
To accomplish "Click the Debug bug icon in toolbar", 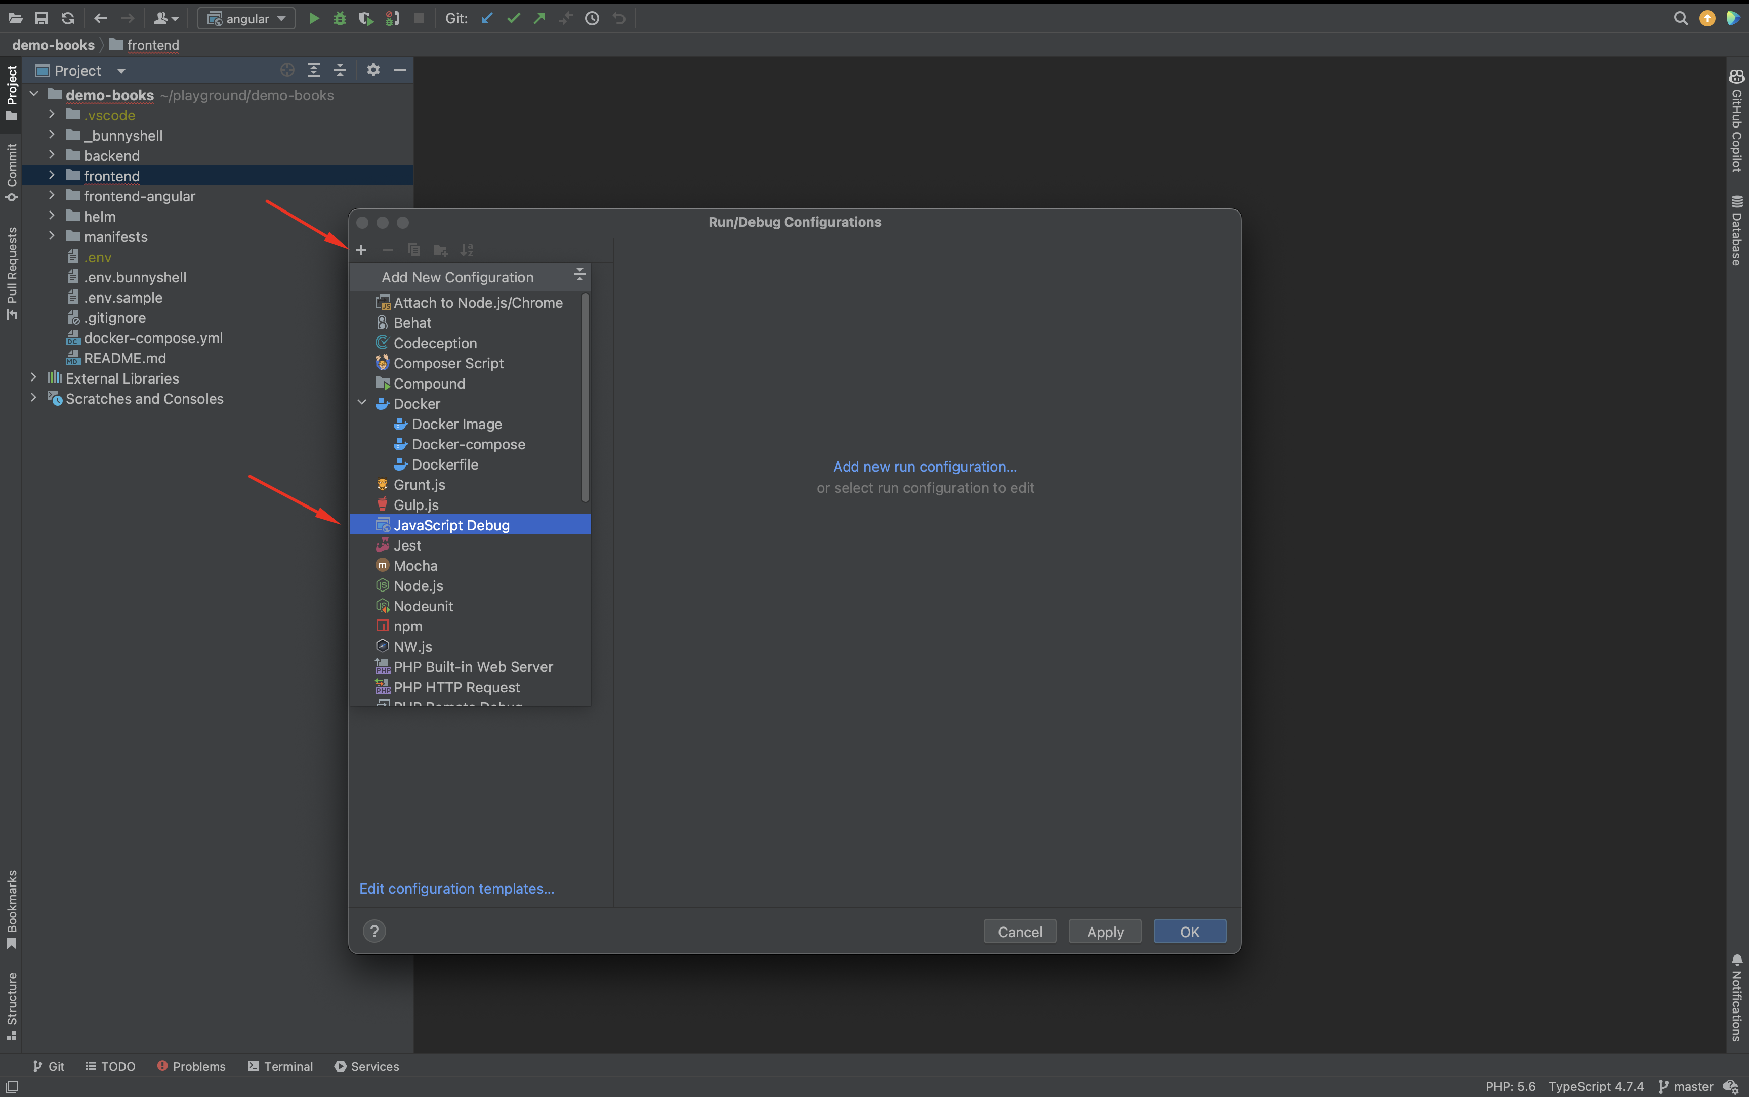I will point(340,18).
